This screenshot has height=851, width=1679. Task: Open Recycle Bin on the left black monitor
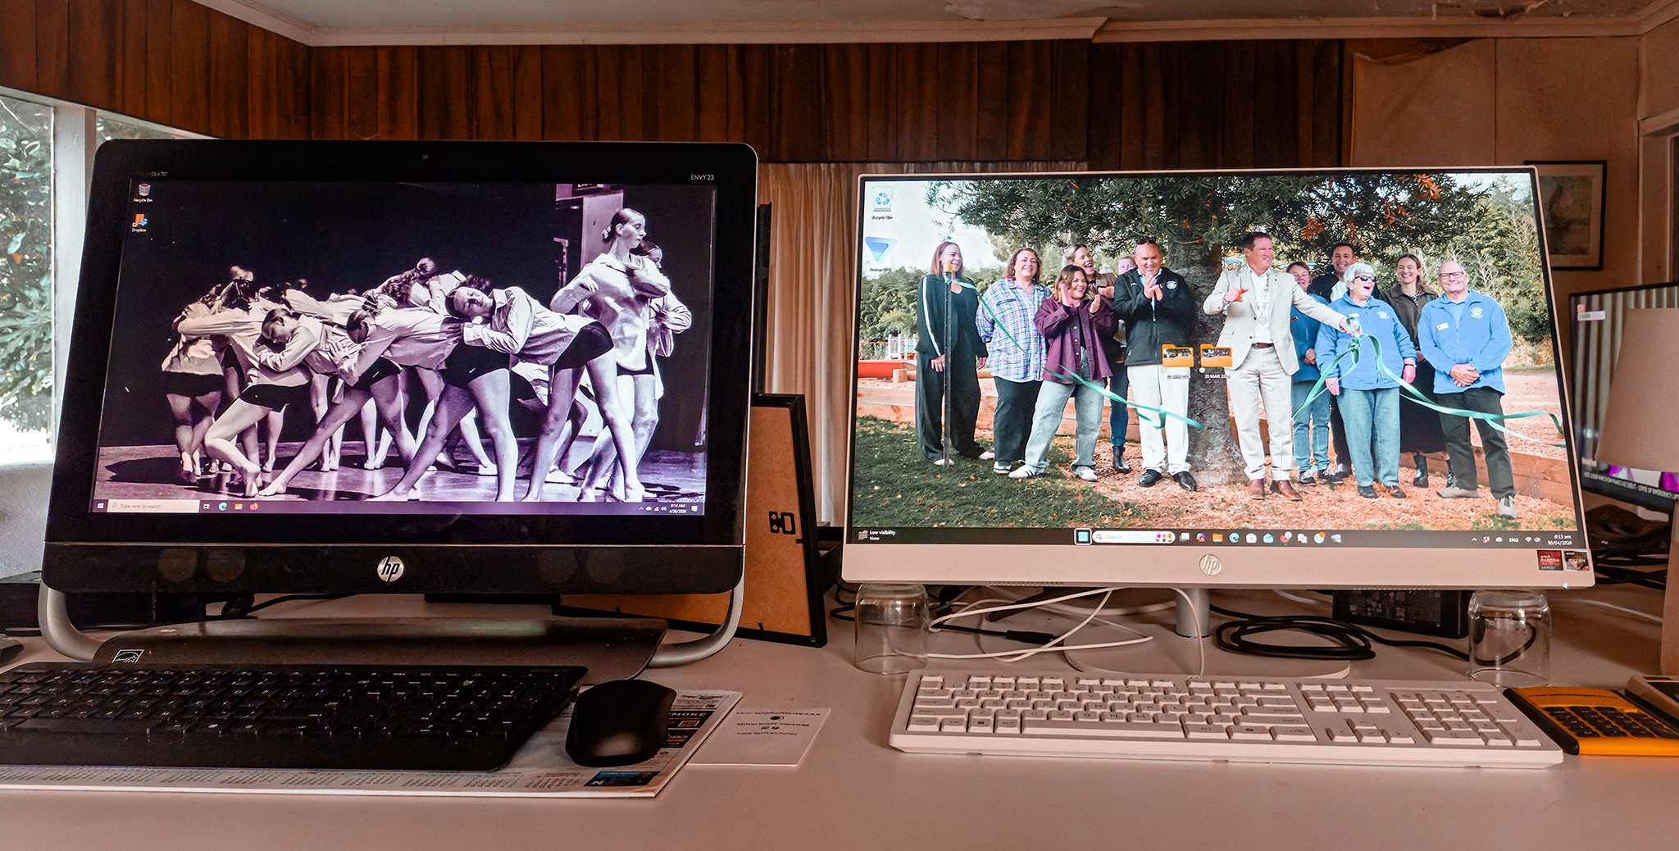(x=143, y=191)
